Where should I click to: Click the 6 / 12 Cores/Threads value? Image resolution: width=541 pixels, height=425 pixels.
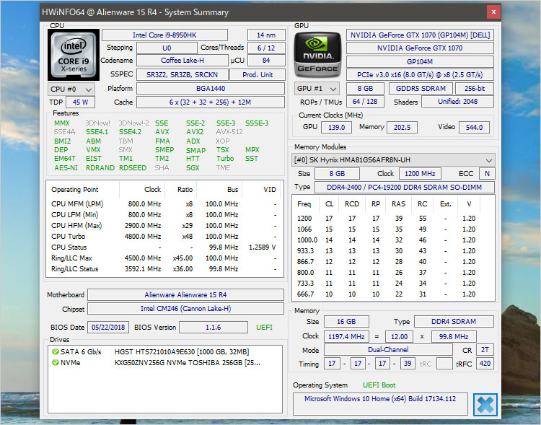(266, 48)
